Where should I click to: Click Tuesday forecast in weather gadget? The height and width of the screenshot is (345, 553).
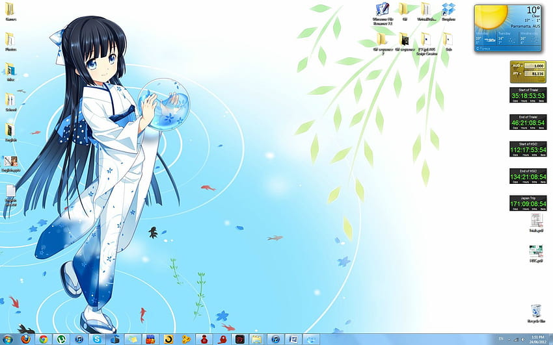507,38
